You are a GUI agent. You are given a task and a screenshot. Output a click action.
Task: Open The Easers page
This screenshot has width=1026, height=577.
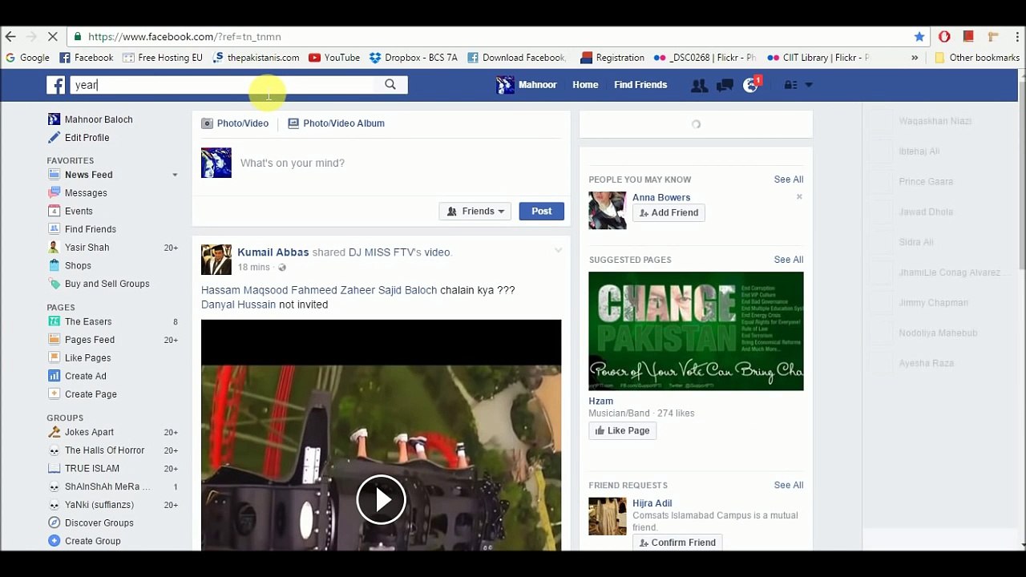[x=88, y=322]
